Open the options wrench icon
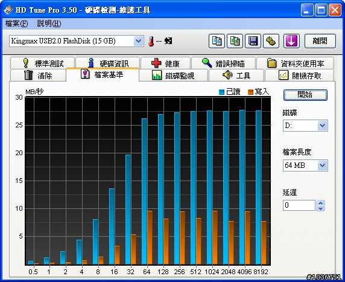The image size is (345, 282). click(271, 41)
